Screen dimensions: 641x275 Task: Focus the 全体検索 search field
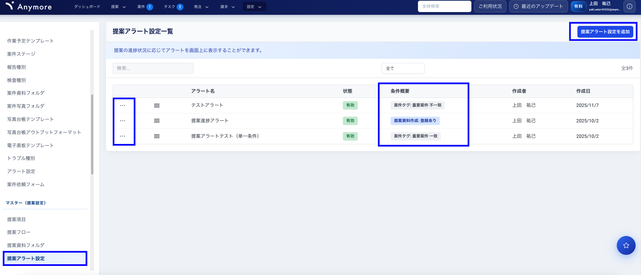click(444, 6)
